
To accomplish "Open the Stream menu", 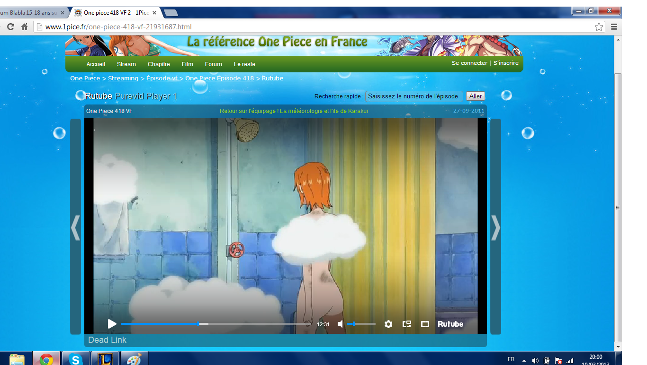I will (x=126, y=64).
